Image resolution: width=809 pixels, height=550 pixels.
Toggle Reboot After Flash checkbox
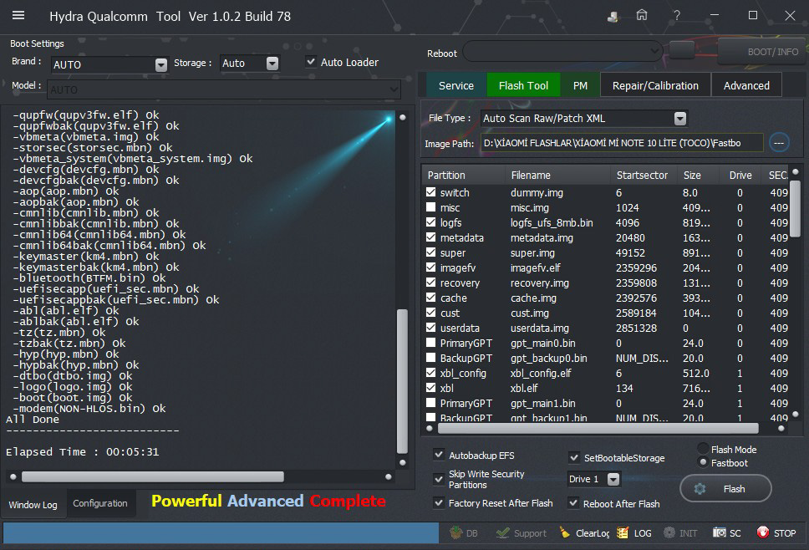[x=573, y=502]
